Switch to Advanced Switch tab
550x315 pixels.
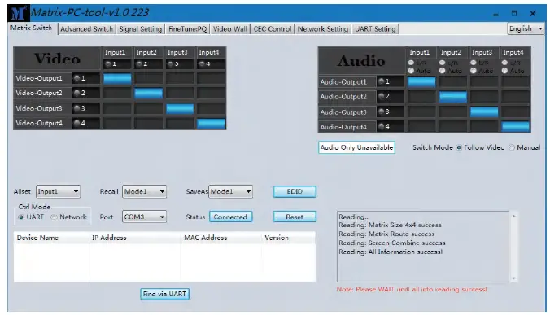(86, 29)
